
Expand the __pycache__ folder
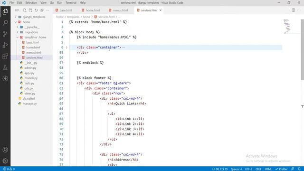[x=18, y=27]
